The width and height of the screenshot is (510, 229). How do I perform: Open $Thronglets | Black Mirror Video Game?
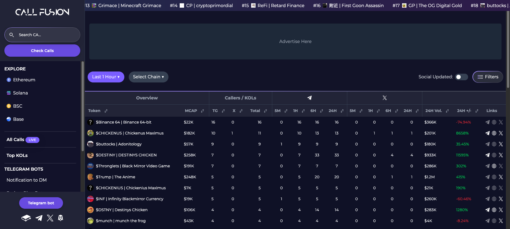coord(133,166)
